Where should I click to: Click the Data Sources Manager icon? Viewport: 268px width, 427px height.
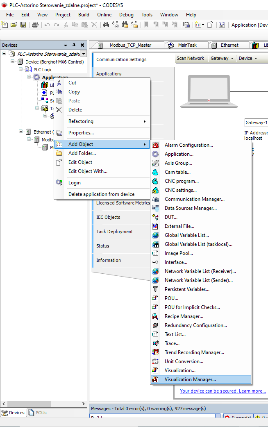(155, 208)
